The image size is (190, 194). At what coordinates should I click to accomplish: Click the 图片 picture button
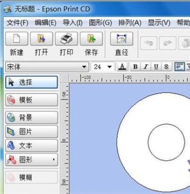pos(31,131)
